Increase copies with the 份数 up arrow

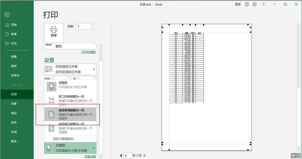(x=92, y=25)
